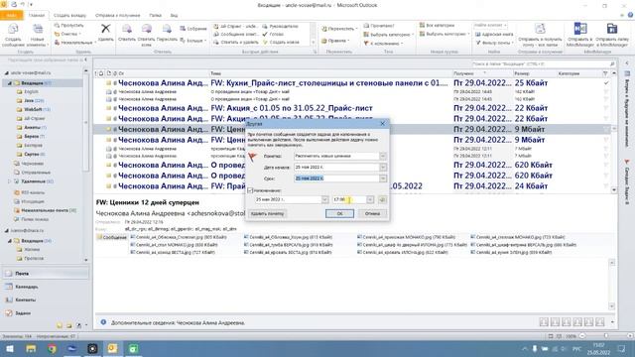
Task: Toggle the Reminder (Напоминание) checkbox in the dialog
Action: (x=250, y=190)
